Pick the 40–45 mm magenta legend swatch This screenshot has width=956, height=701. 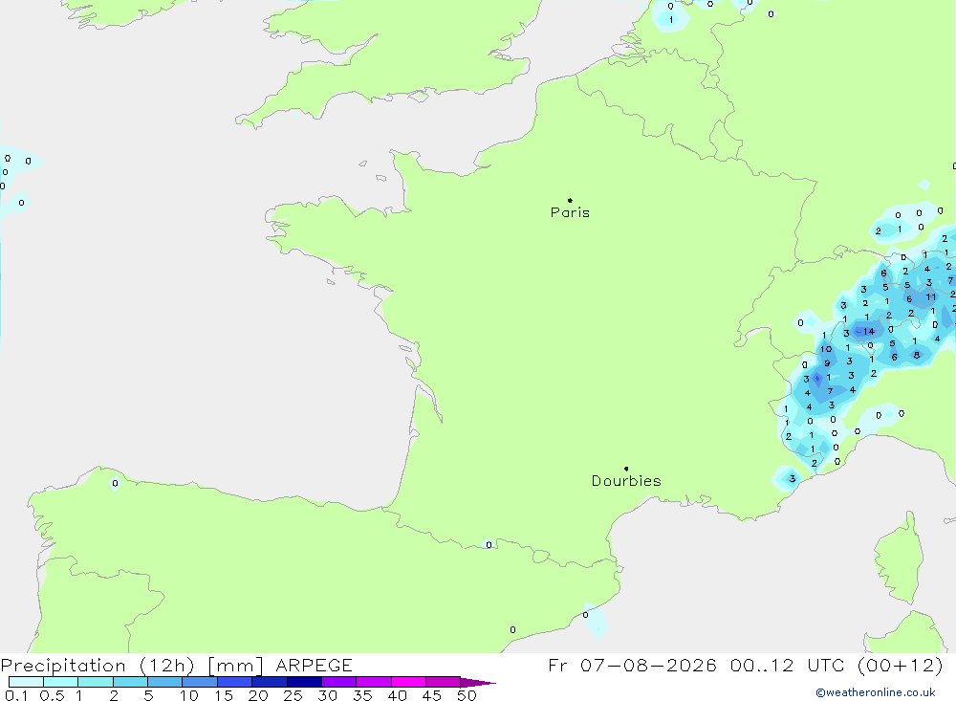[408, 682]
